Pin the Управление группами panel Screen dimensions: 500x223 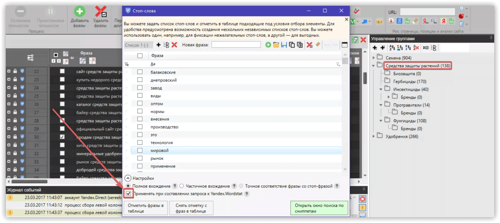[x=491, y=38]
